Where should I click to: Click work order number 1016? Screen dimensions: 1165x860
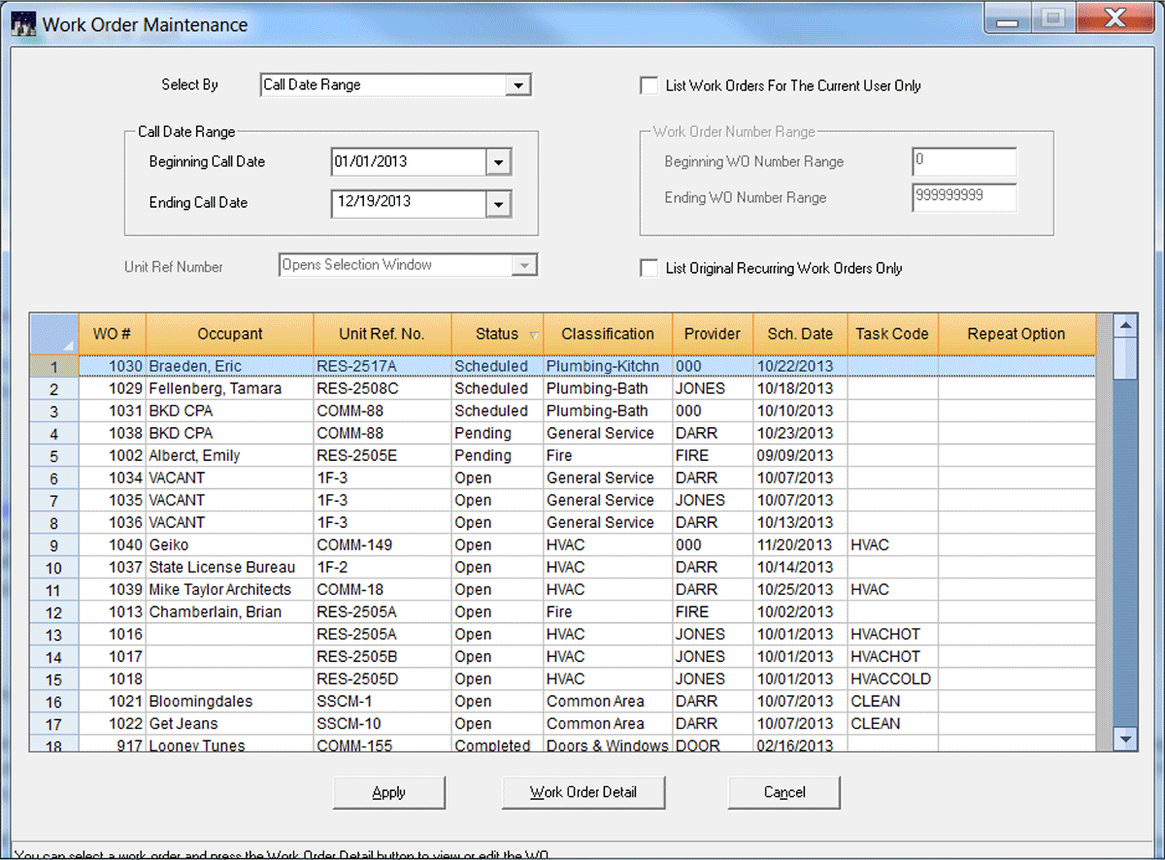pyautogui.click(x=113, y=635)
